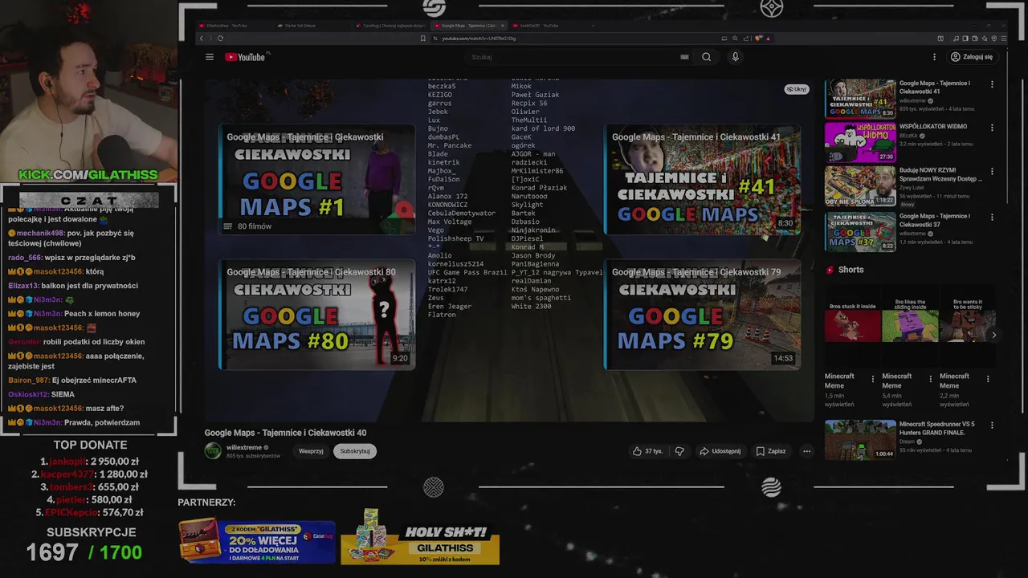
Task: Click credit name 'Konrad Płaziak' in video
Action: tap(539, 188)
